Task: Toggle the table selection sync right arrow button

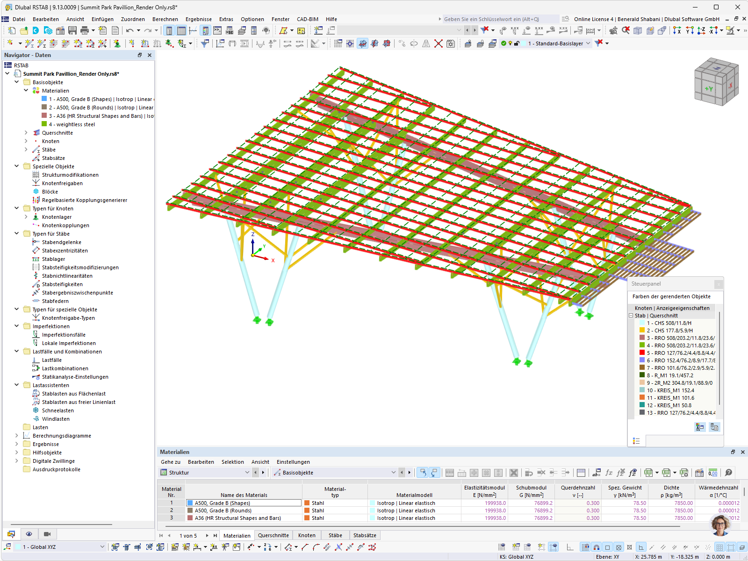Action: [434, 473]
